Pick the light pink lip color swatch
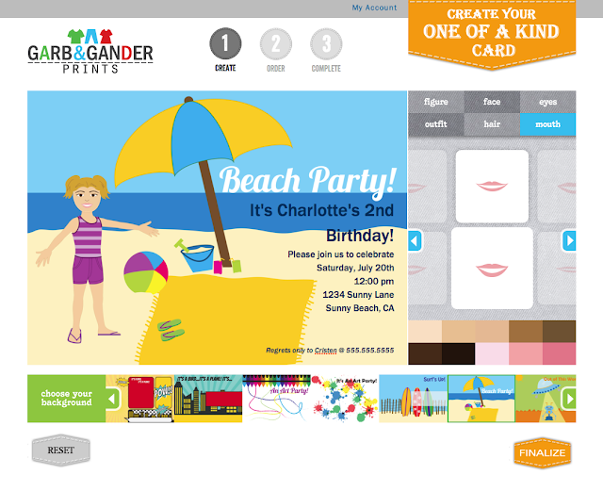 [x=492, y=354]
